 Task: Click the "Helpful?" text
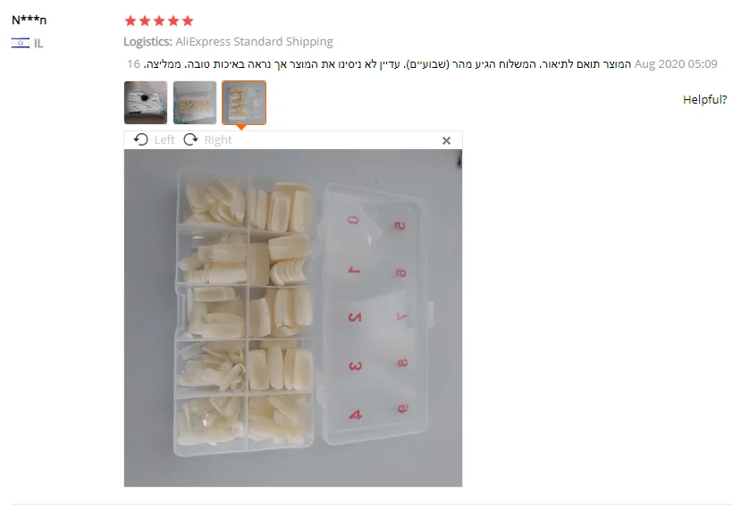(x=705, y=99)
